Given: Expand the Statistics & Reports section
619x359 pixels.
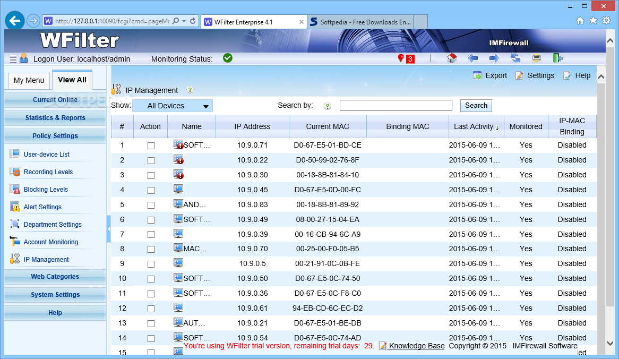Looking at the screenshot, I should coord(55,118).
